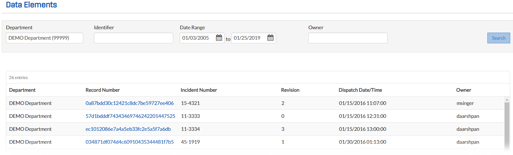The height and width of the screenshot is (155, 513).
Task: Open the end date calendar picker
Action: pyautogui.click(x=270, y=38)
